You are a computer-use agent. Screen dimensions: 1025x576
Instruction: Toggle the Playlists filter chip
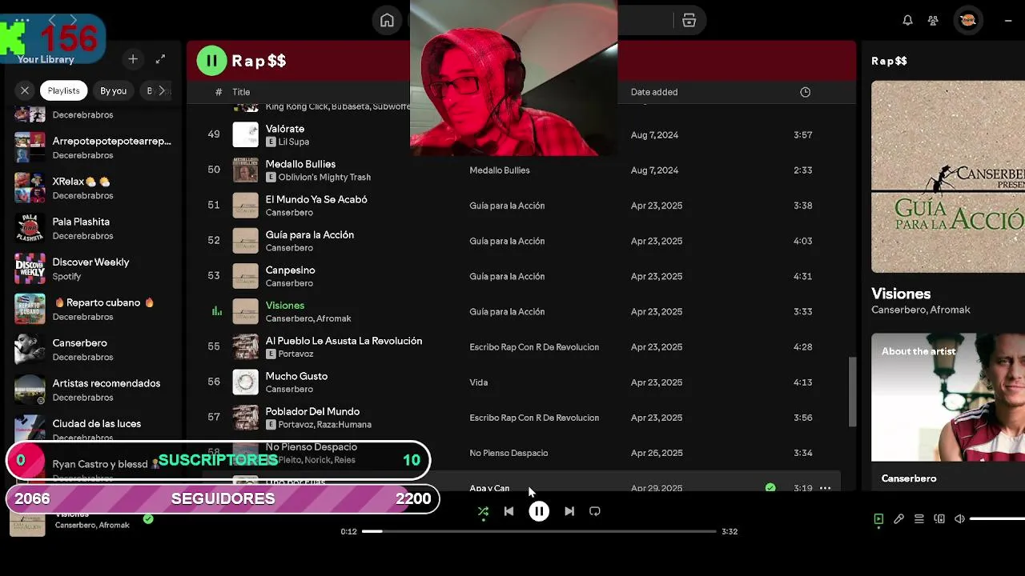coord(63,90)
